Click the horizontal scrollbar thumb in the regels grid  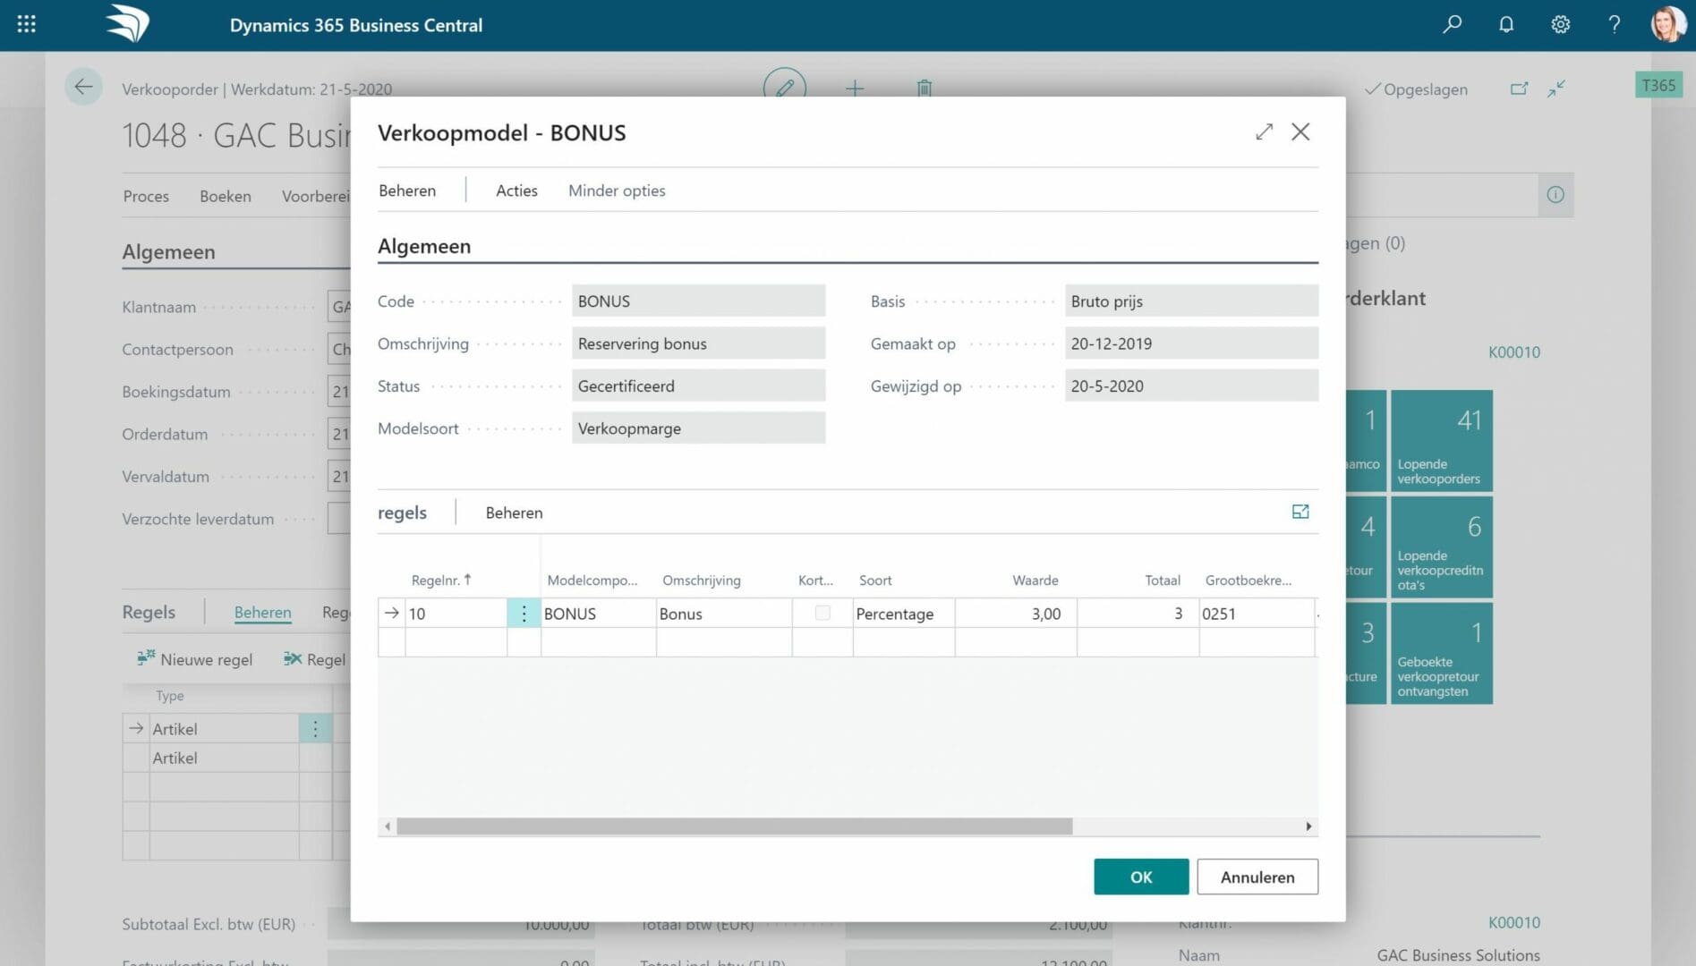point(734,826)
